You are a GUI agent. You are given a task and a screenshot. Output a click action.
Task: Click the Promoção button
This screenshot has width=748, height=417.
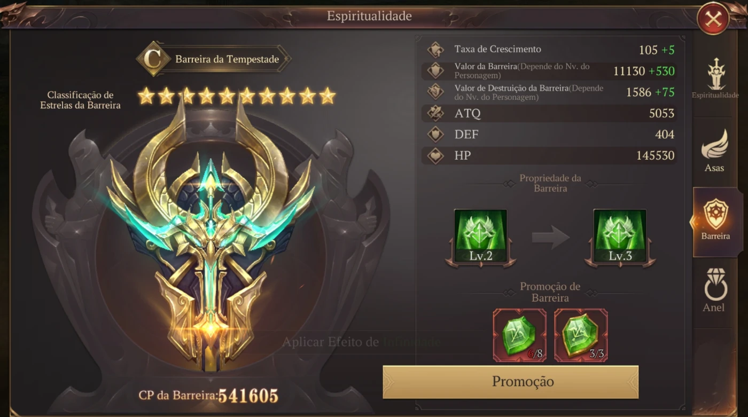coord(511,382)
